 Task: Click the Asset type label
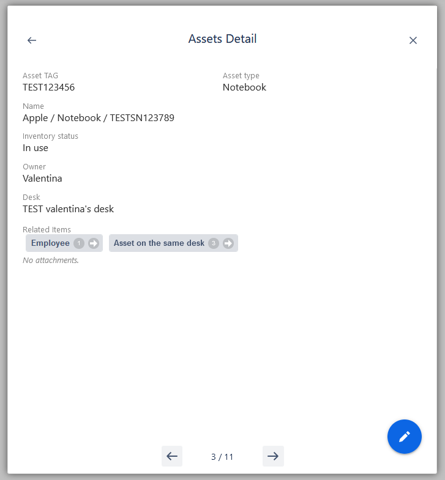[x=241, y=76]
